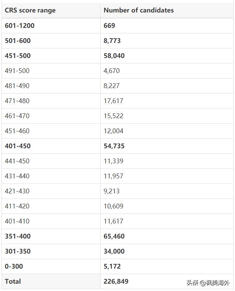Click the 411-420 range cell
The width and height of the screenshot is (235, 291).
pyautogui.click(x=17, y=206)
